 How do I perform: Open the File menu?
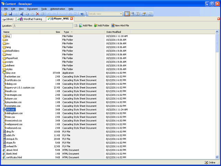pos(6,9)
